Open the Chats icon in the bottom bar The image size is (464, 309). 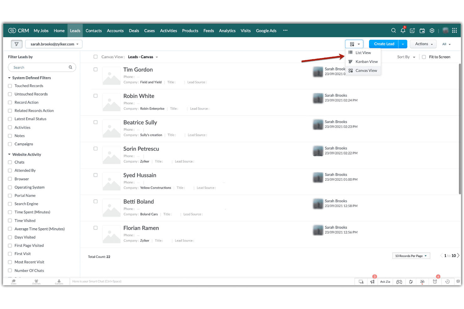pos(13,281)
